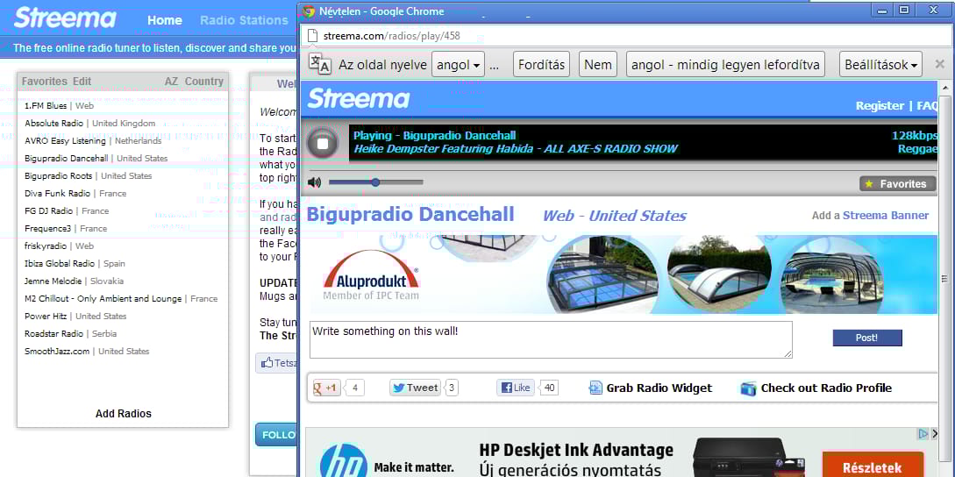Click Add Radios in favorites panel
This screenshot has height=477, width=955.
tap(123, 414)
